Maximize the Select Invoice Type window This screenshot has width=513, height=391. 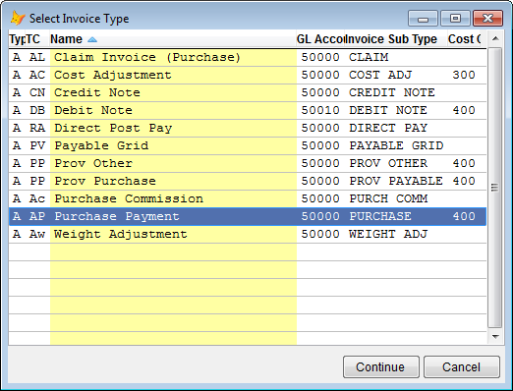click(x=455, y=19)
